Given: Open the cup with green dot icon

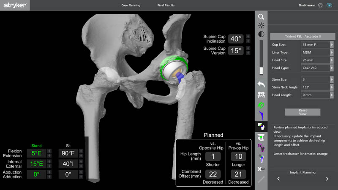Looking at the screenshot, I should click(261, 137).
